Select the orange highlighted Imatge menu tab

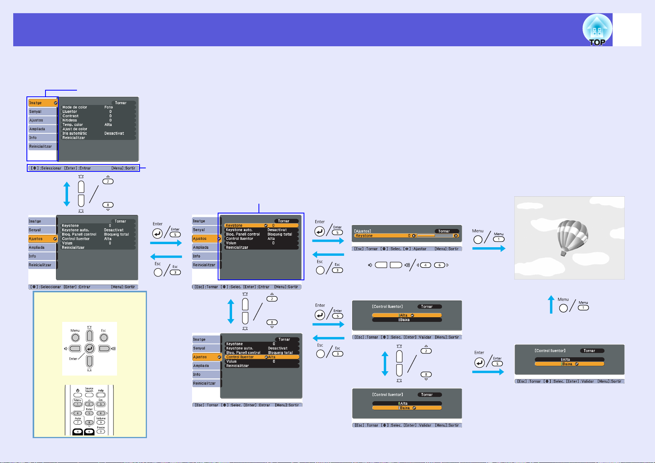[x=43, y=103]
